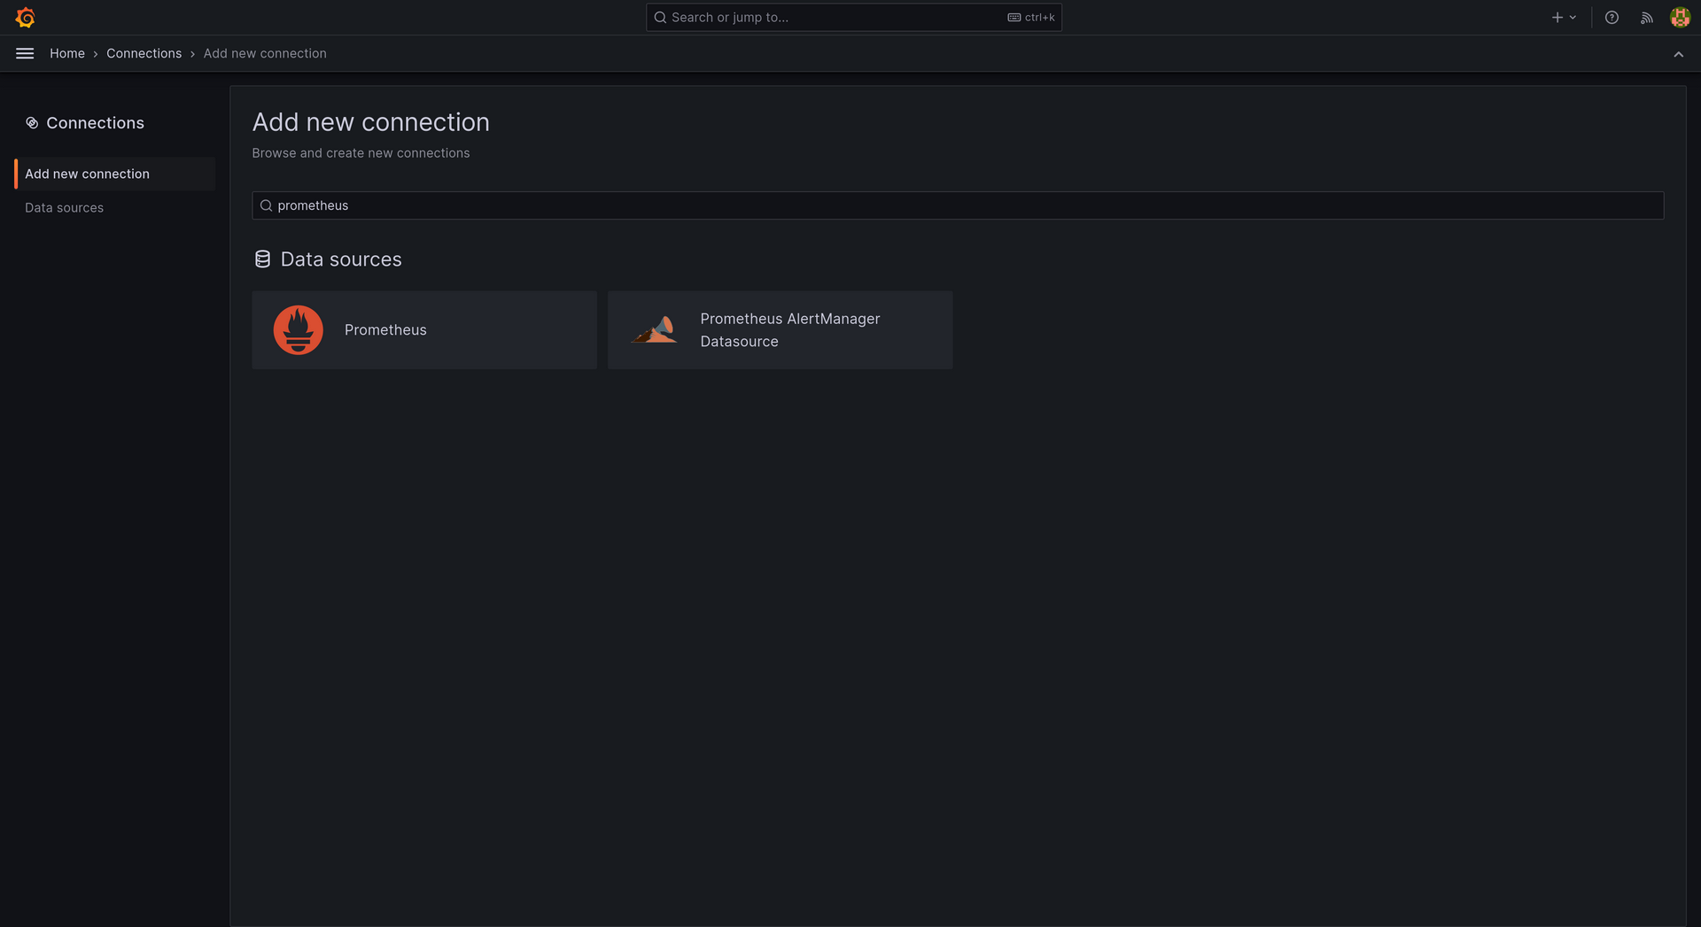This screenshot has height=927, width=1701.
Task: Select Add new connection in sidebar
Action: coord(115,174)
